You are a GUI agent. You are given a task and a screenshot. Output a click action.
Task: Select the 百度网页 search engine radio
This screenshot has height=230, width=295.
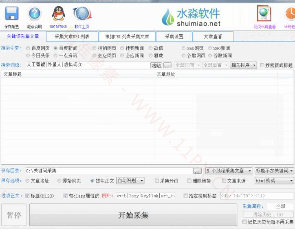tap(28, 48)
